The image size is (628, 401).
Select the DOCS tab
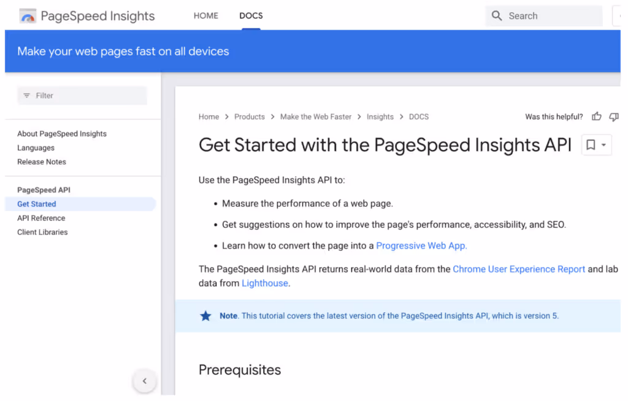pos(251,15)
